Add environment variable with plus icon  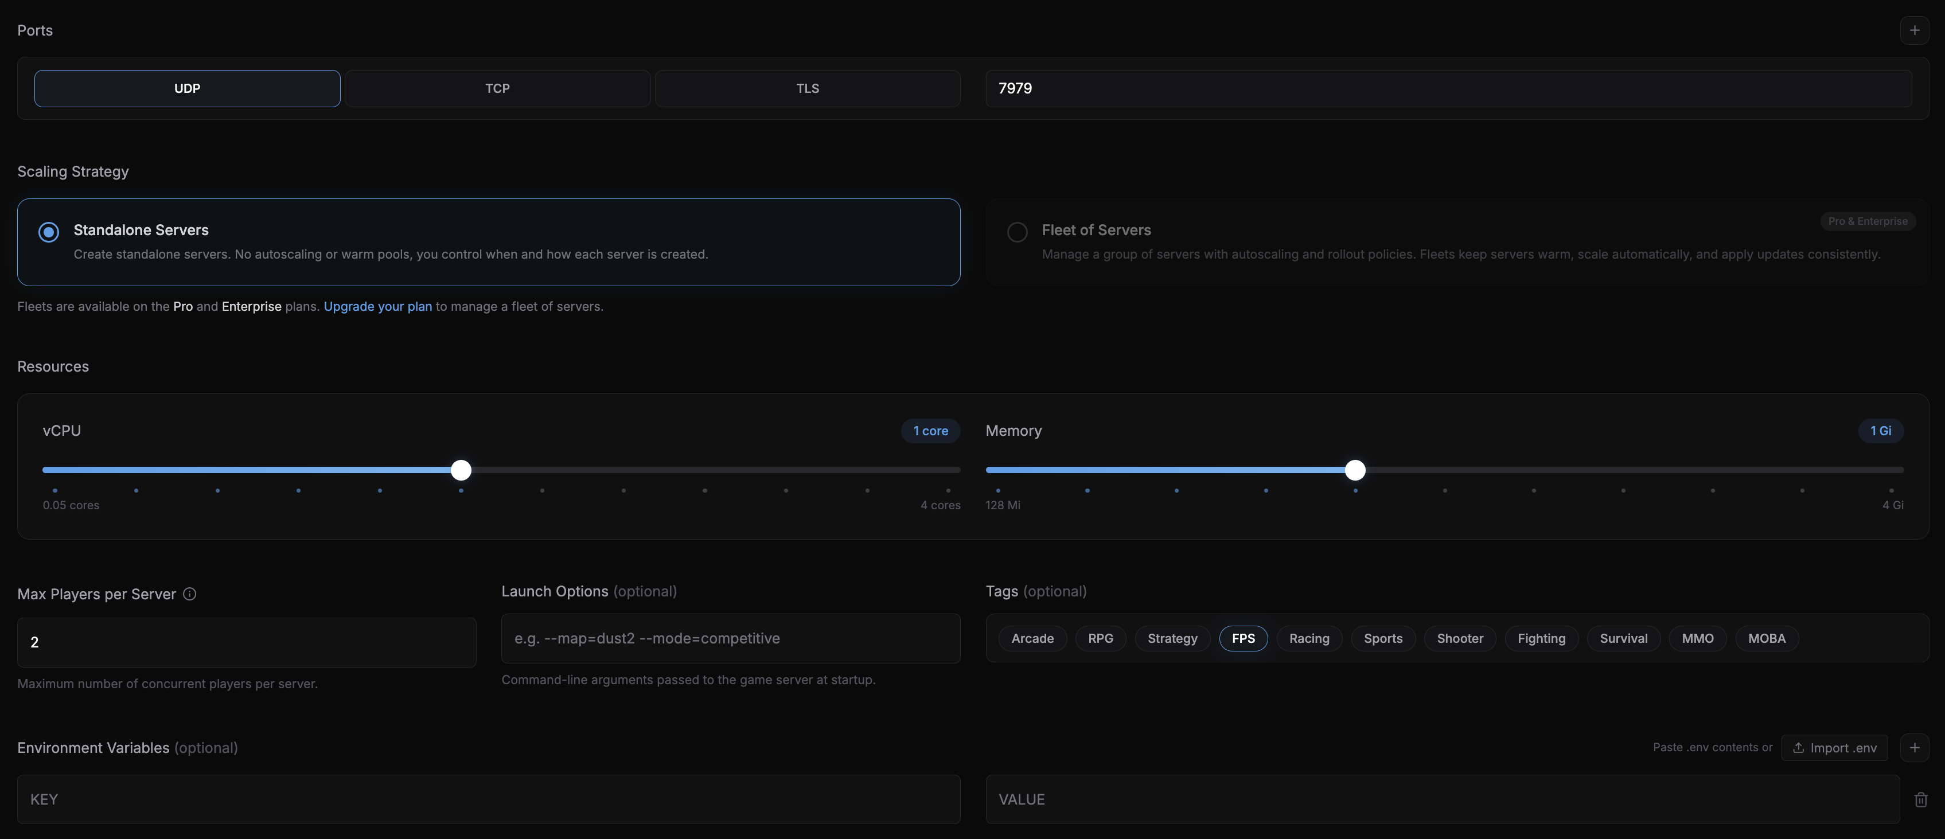point(1914,748)
